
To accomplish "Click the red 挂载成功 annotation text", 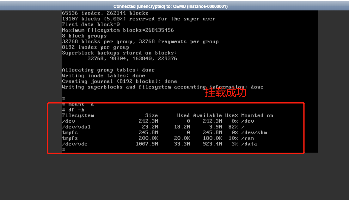I will coord(225,92).
